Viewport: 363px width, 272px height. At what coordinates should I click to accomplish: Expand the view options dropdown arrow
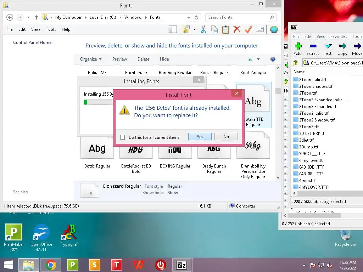258,59
